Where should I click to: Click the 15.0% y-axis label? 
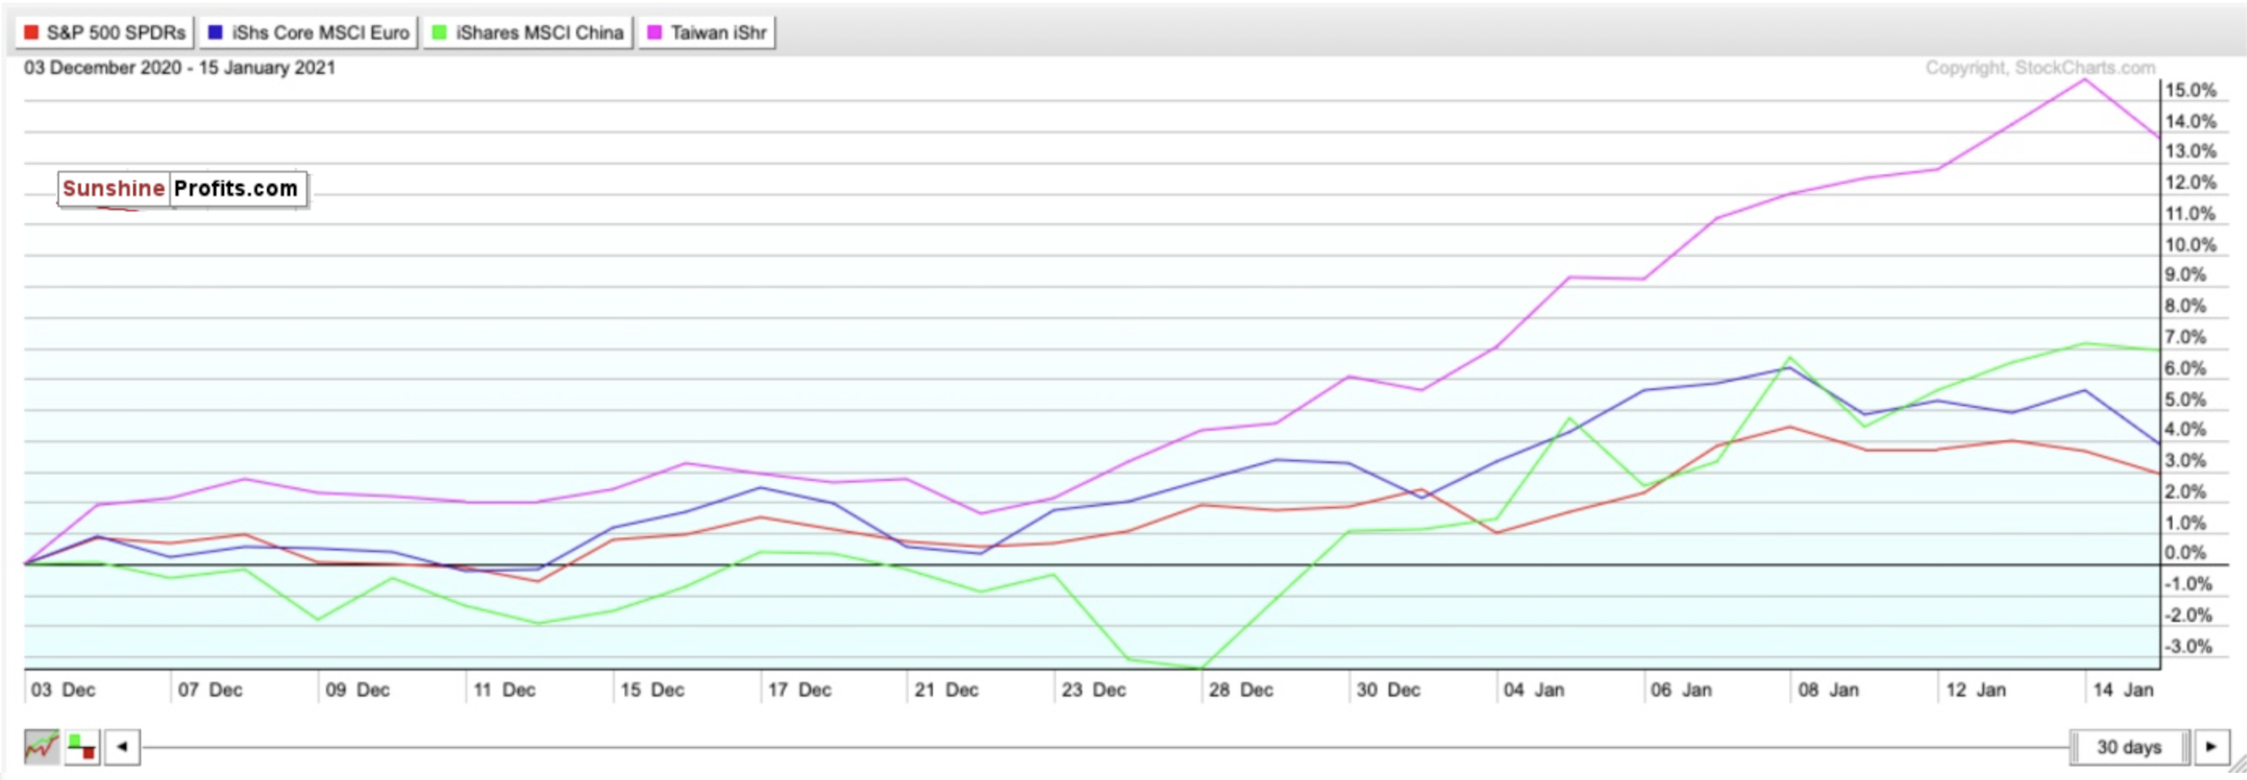[x=2191, y=91]
